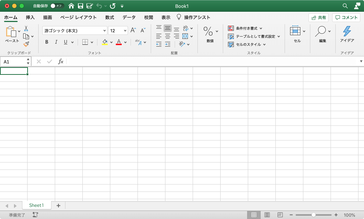Click the 数値 number format button
364x219 pixels.
[x=210, y=34]
